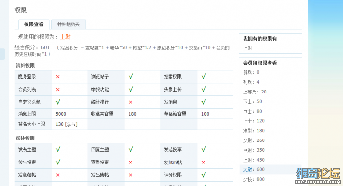This screenshot has height=186, width=343.
Task: Click the 草稿箱容量 value 100
Action: pyautogui.click(x=205, y=114)
